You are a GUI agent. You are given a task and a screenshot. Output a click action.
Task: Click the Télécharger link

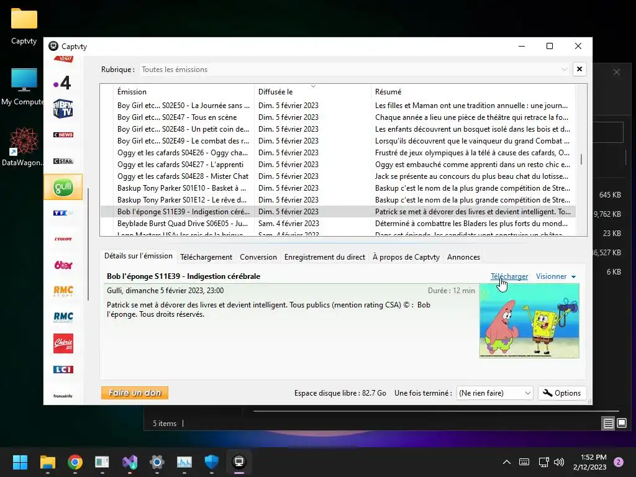click(x=509, y=276)
